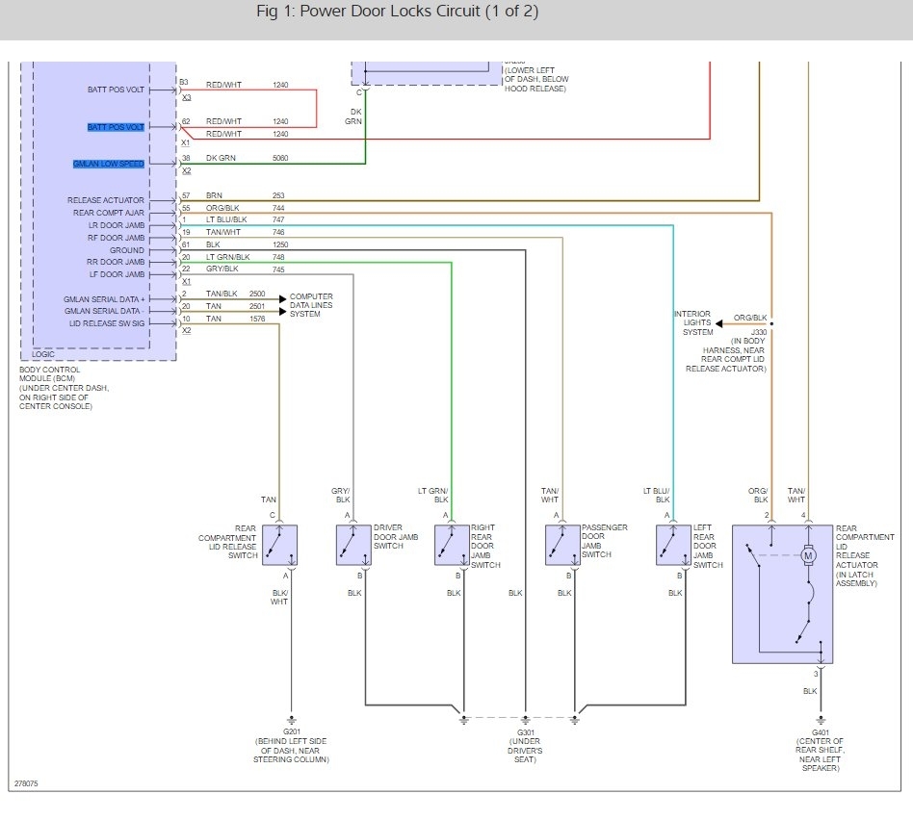Click the 'ORG/BLK 744' wire label
The width and height of the screenshot is (913, 820).
[246, 208]
